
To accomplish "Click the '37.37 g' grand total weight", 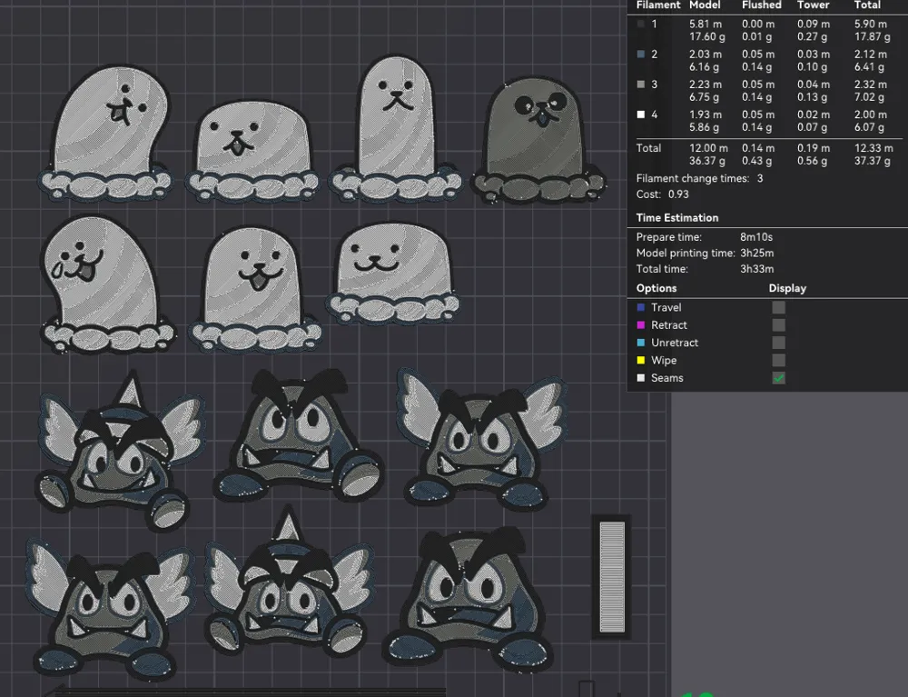I will tap(872, 161).
